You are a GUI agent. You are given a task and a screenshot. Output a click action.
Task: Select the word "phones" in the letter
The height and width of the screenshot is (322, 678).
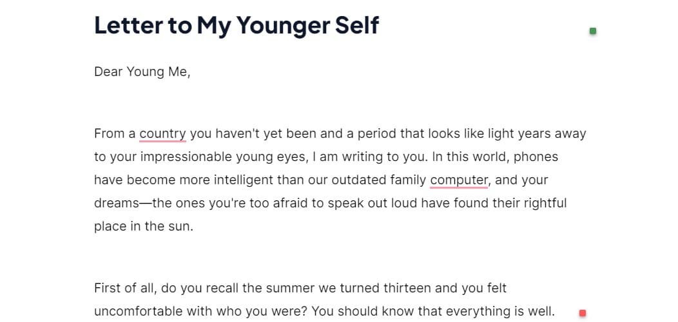pyautogui.click(x=536, y=157)
